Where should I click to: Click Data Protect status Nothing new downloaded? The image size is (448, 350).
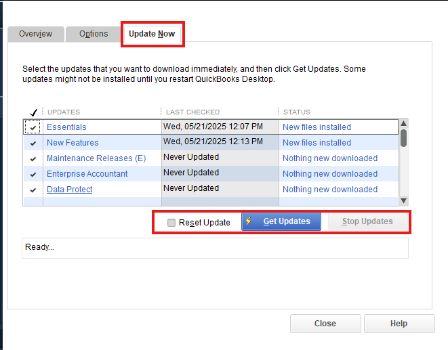(x=330, y=190)
